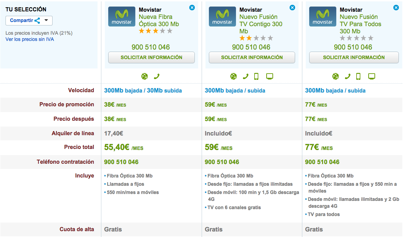Viewport: 404px width, 237px height.
Task: Click total price '59€ /MES' in Precio total row
Action: (x=218, y=147)
